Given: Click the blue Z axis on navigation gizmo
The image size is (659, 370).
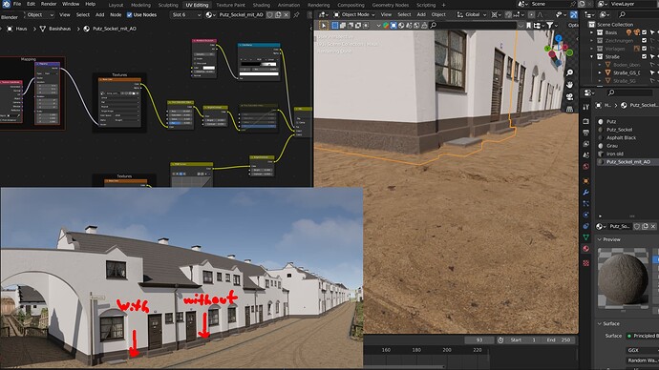Looking at the screenshot, I should coord(558,39).
